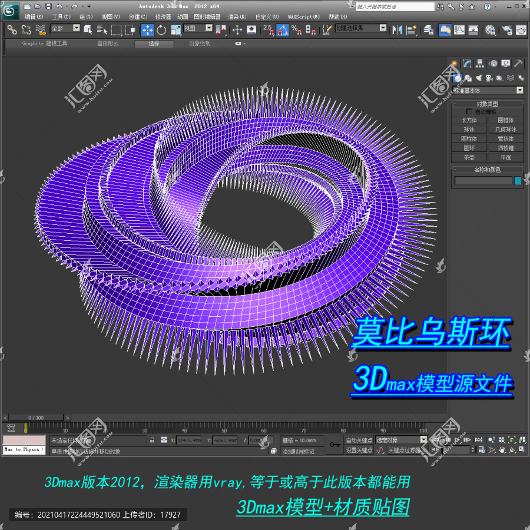The image size is (530, 530).
Task: Select the Select and Link chain tool
Action: (x=12, y=30)
